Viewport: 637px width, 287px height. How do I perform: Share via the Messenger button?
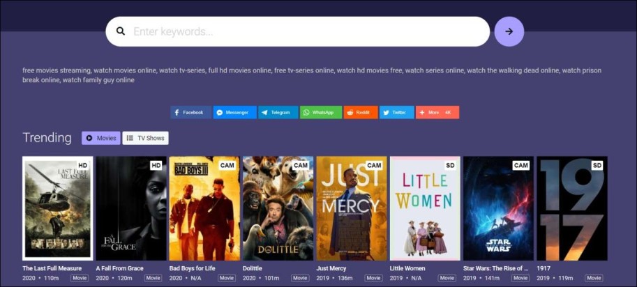pyautogui.click(x=235, y=112)
